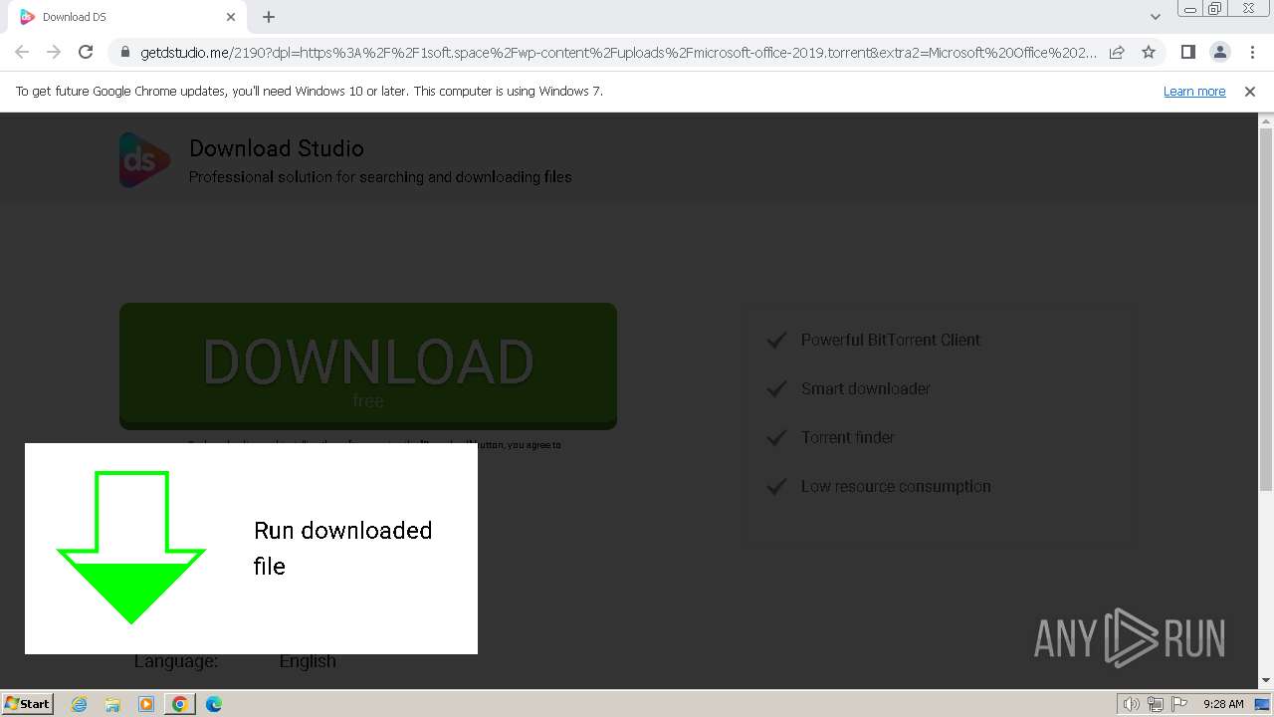Launch Microsoft Edge from taskbar
The height and width of the screenshot is (717, 1274).
click(x=213, y=704)
